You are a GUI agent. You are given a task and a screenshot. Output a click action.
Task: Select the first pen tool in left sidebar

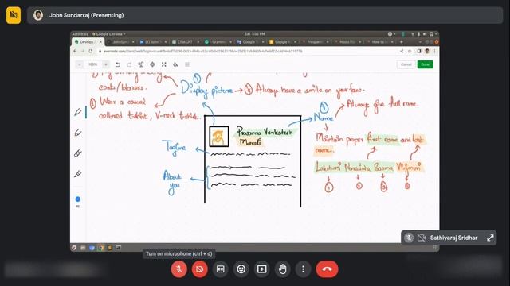coord(78,112)
